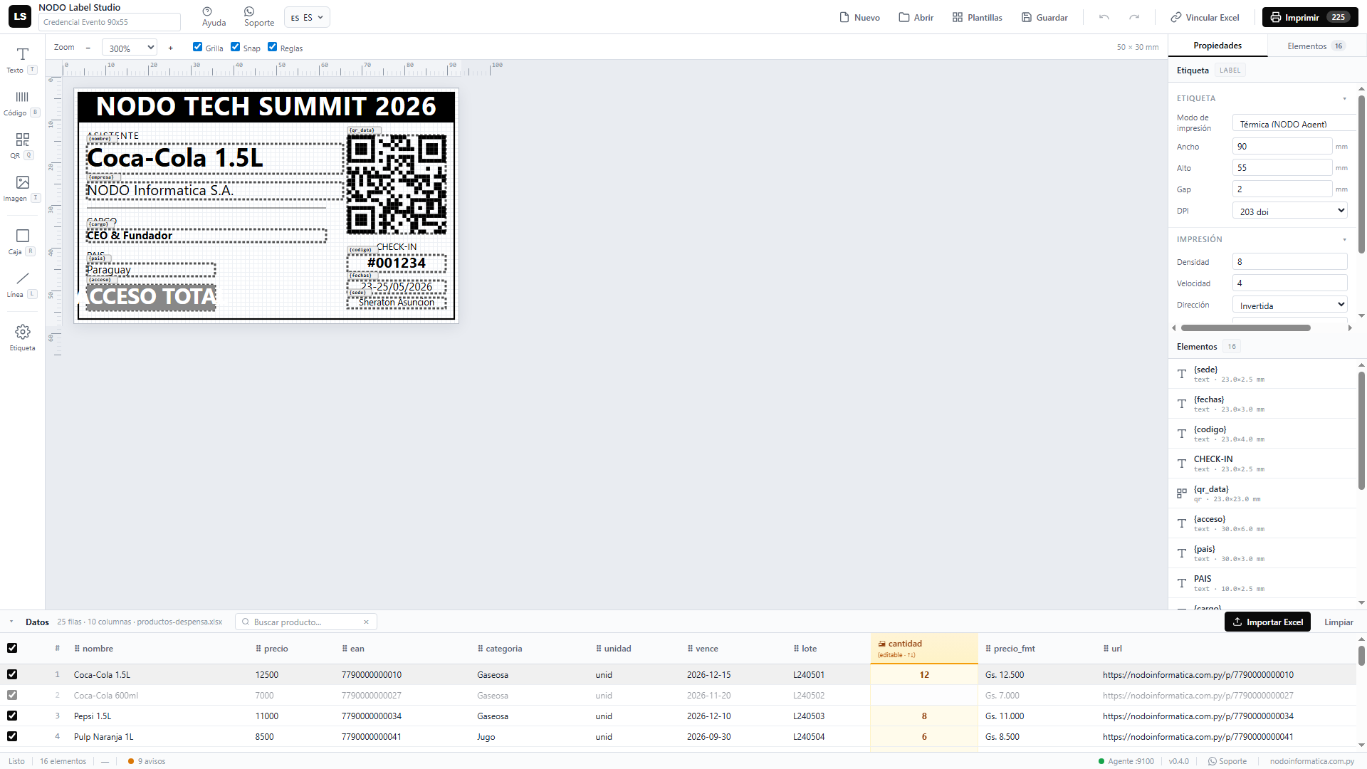1367x769 pixels.
Task: Toggle the Snap checkbox
Action: click(x=236, y=47)
